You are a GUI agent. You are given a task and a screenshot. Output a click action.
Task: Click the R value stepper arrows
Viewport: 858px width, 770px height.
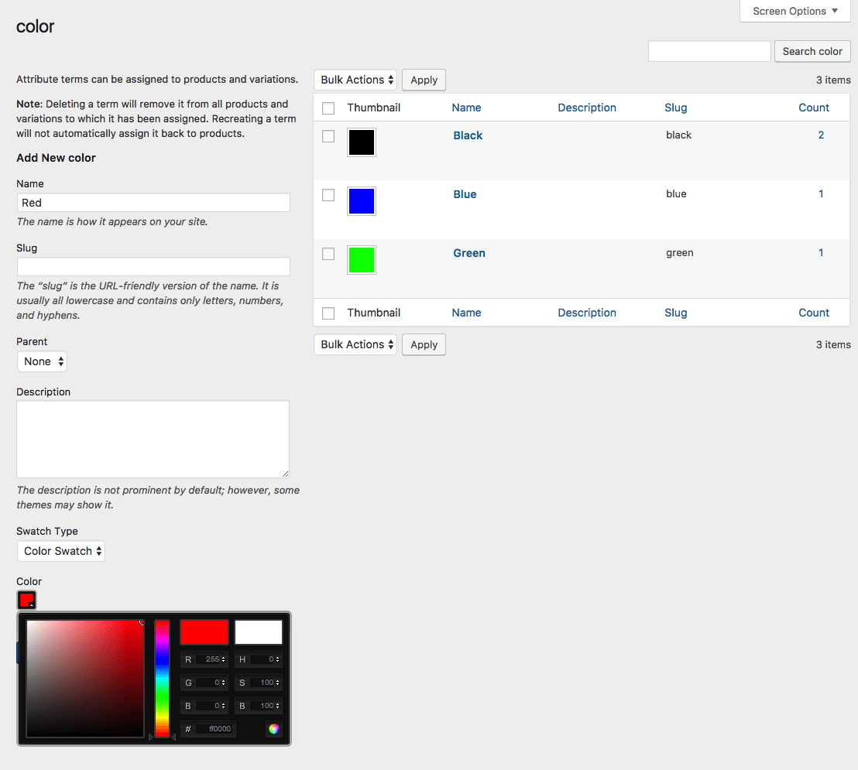(x=224, y=659)
